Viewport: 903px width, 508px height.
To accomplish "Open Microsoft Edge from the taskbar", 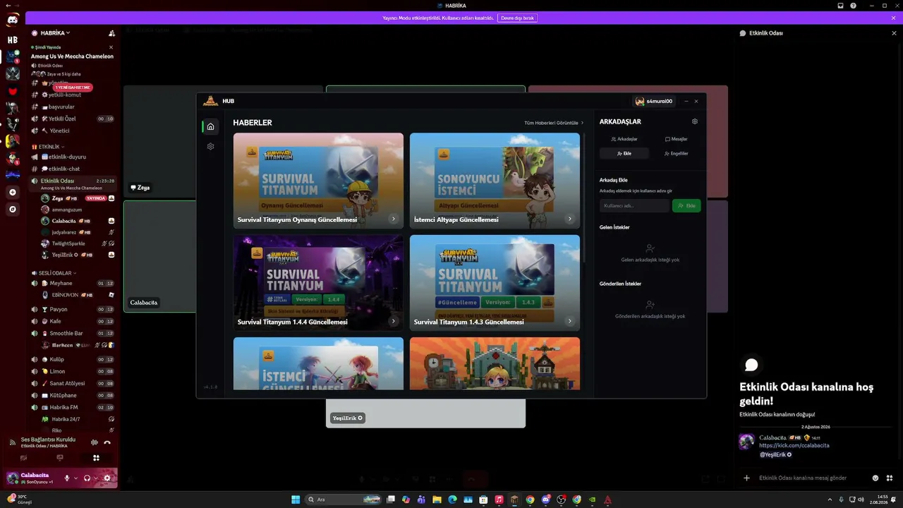I will coord(452,500).
